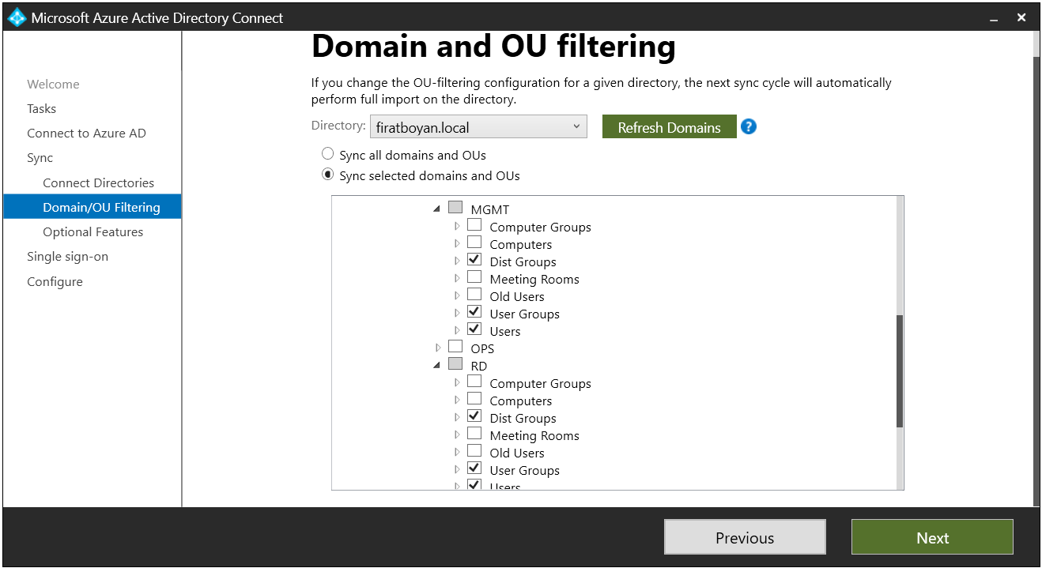The width and height of the screenshot is (1042, 568).
Task: Uncheck Dist Groups under RD
Action: coord(474,416)
